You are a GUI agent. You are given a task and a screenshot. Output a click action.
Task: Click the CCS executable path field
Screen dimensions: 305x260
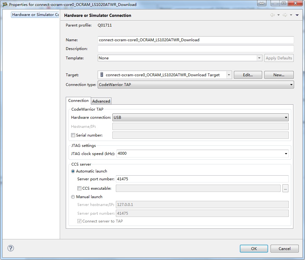198,188
